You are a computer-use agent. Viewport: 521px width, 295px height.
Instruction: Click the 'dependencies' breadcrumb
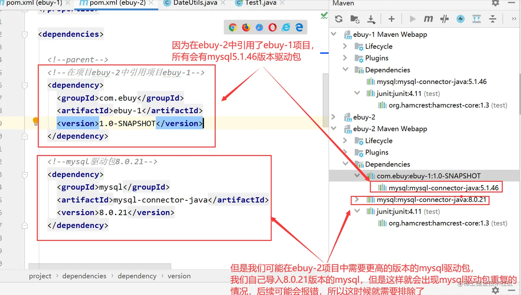pos(84,276)
